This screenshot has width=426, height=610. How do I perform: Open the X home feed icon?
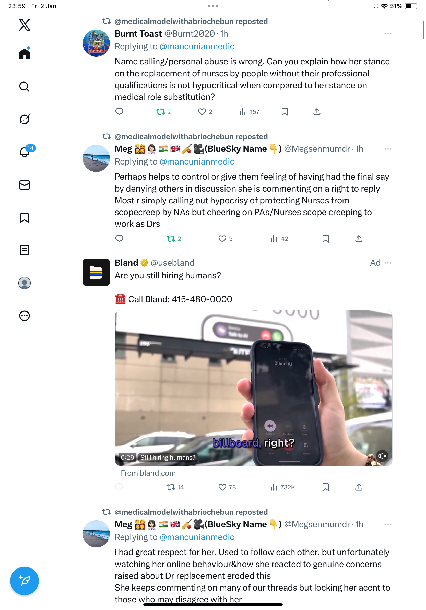pos(25,54)
